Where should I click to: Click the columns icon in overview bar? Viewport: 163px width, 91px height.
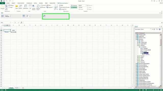tap(24, 16)
